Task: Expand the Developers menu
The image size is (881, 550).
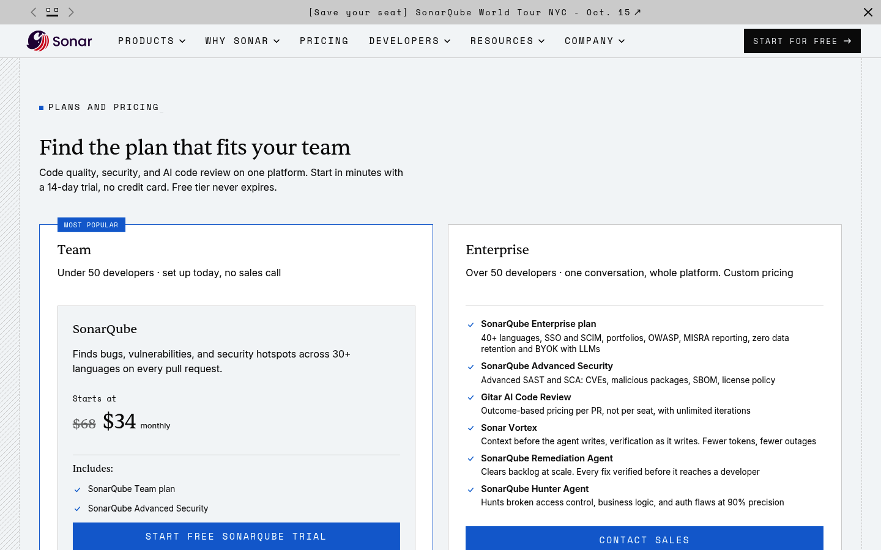Action: (410, 41)
